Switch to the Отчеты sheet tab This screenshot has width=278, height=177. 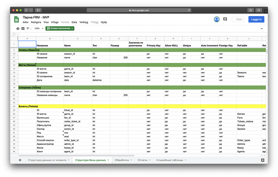[x=142, y=160]
